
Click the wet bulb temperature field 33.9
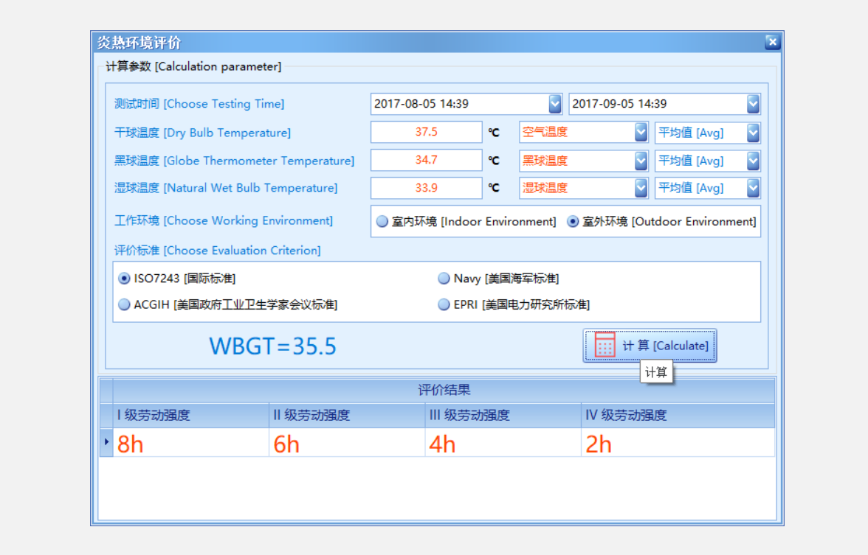coord(426,188)
